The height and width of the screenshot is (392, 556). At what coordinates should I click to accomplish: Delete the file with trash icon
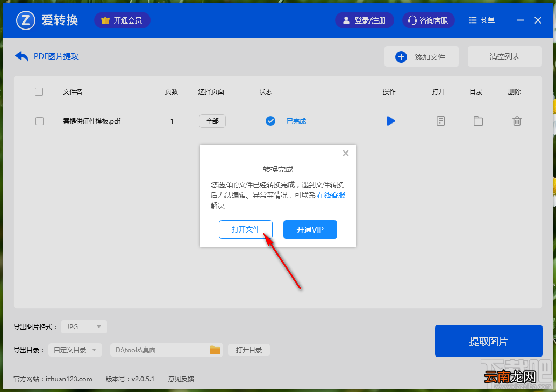coord(517,121)
